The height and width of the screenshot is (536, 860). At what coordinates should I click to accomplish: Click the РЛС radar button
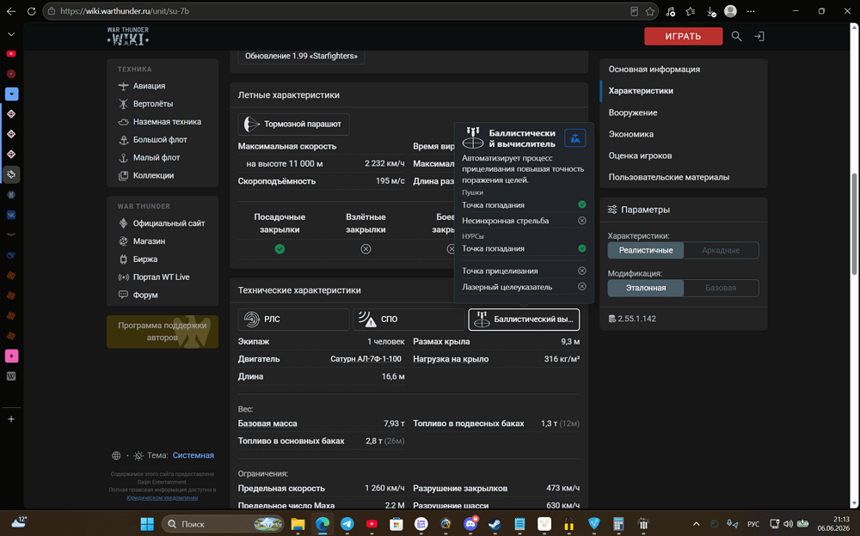coord(293,319)
